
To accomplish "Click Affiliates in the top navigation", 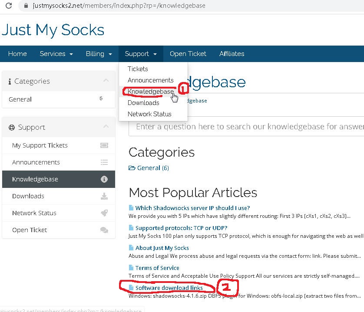I will tap(232, 54).
